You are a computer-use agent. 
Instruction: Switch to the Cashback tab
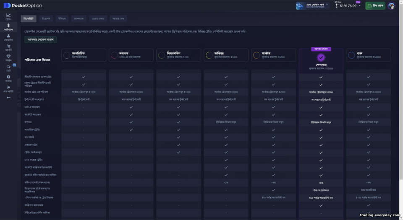79,18
